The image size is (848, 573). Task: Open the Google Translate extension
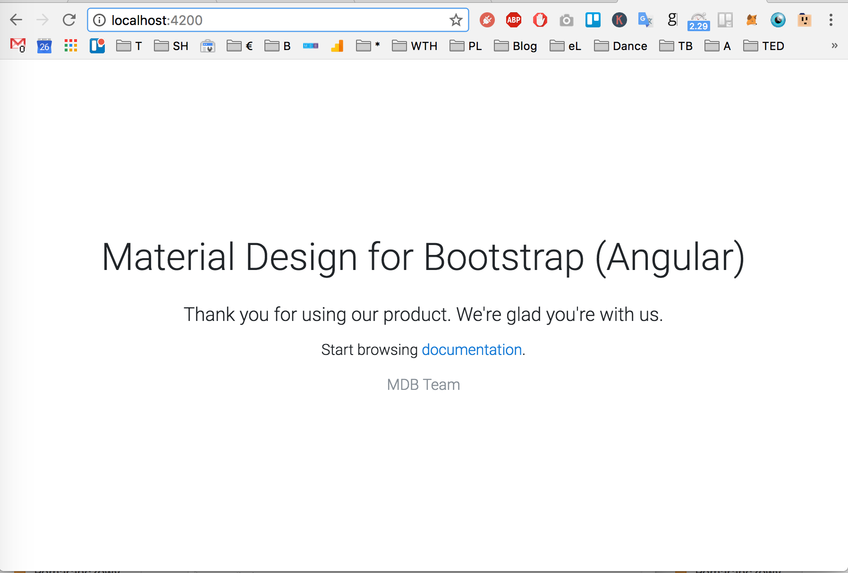[x=645, y=20]
